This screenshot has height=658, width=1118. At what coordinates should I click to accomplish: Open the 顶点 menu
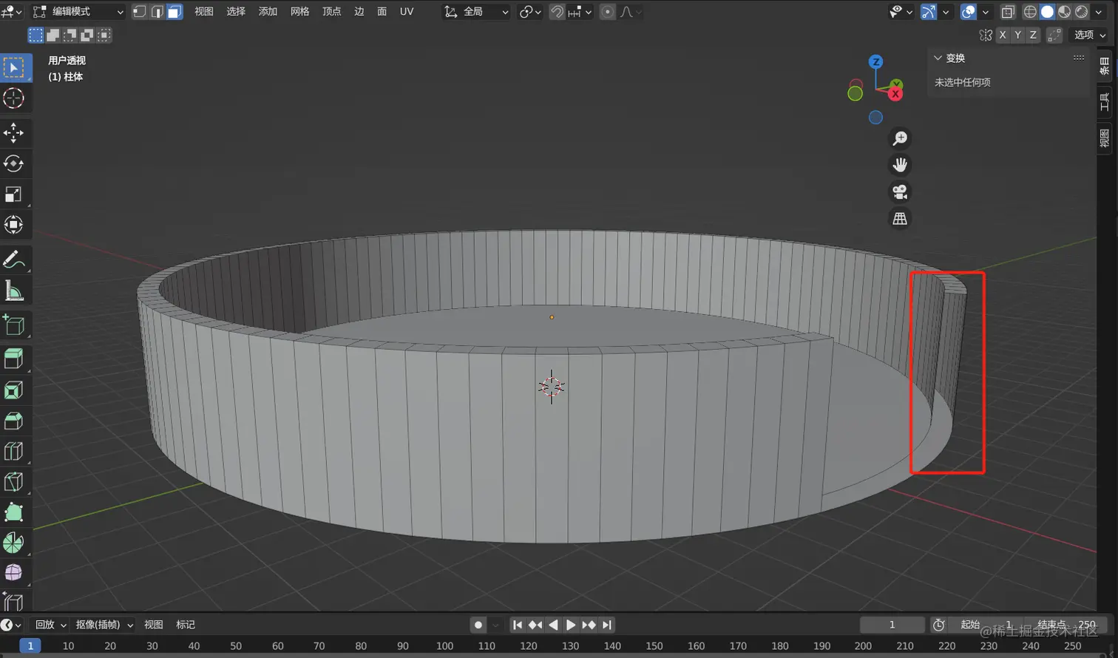click(x=332, y=11)
